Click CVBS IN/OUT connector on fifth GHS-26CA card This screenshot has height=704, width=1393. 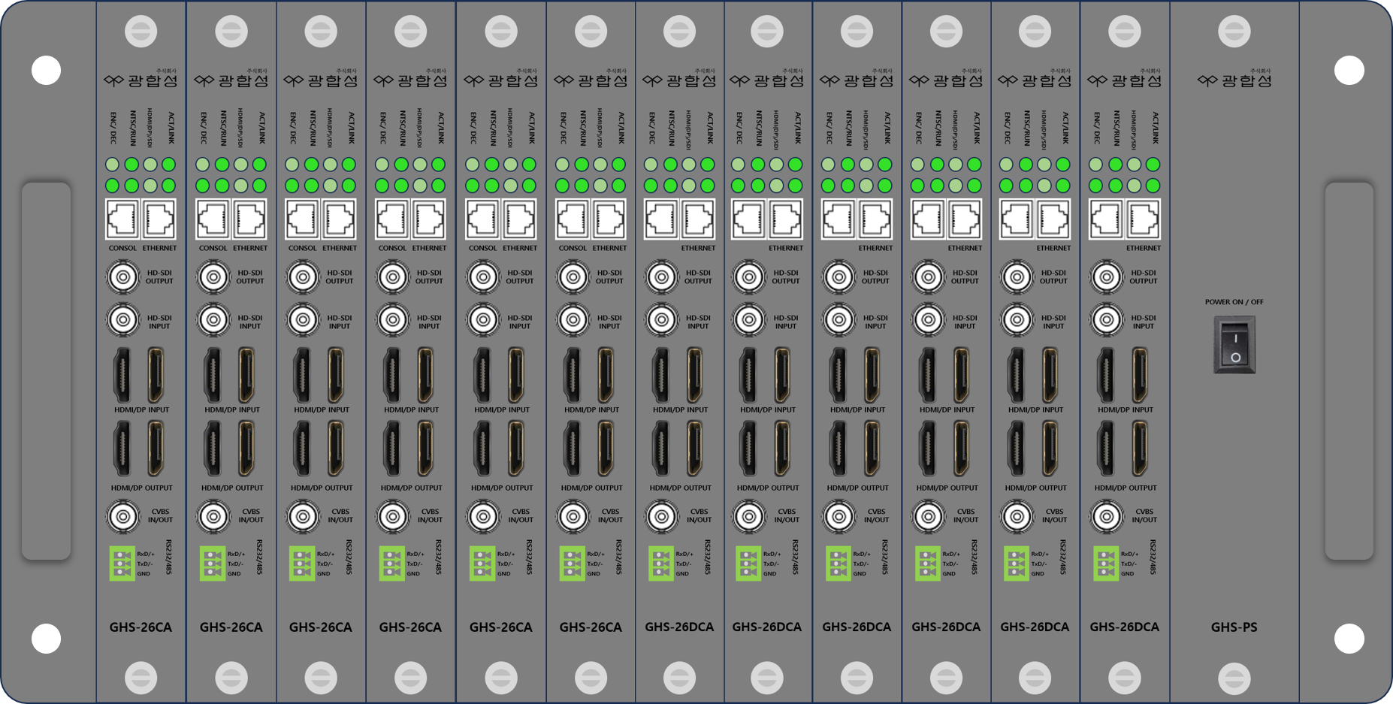[x=483, y=516]
